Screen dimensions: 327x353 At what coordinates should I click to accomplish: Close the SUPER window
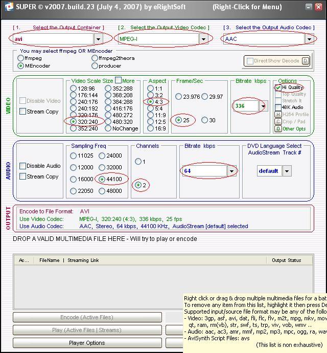coord(318,7)
